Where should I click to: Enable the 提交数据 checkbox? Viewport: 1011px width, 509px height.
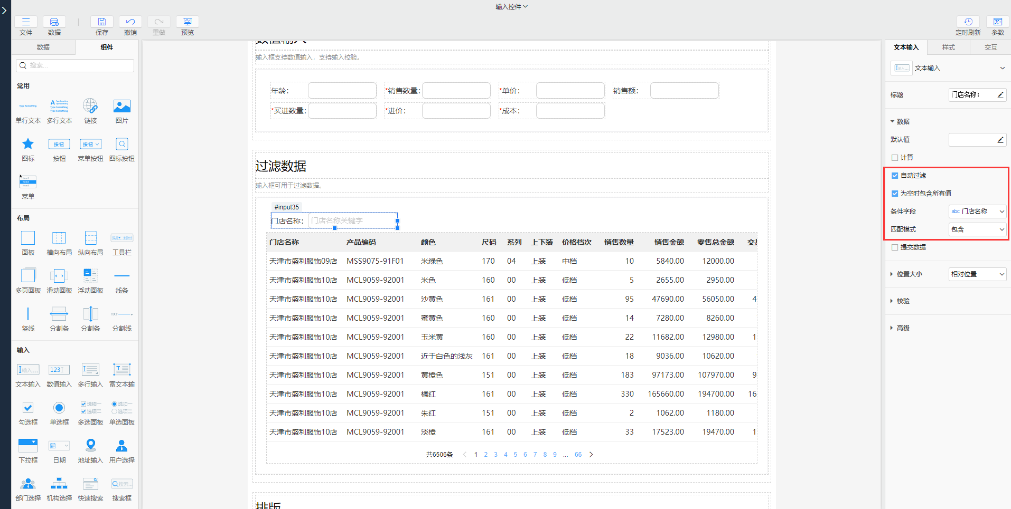point(895,247)
